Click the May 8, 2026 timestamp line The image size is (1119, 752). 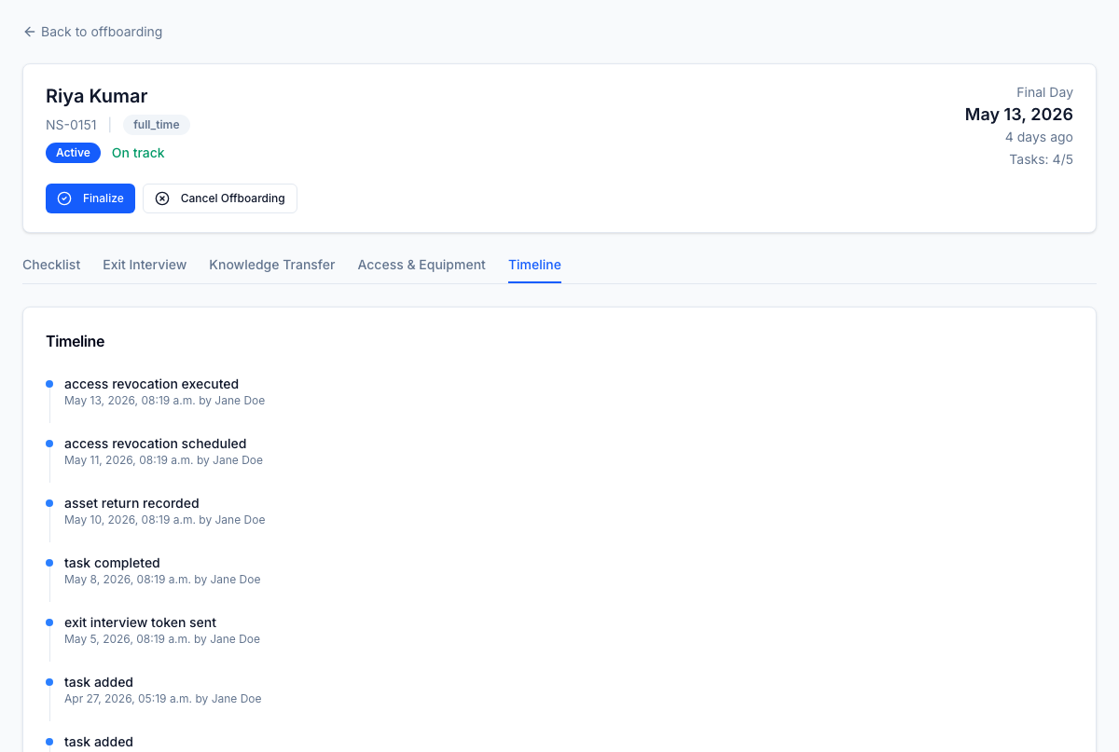tap(162, 580)
